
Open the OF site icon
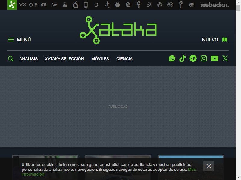(33, 5)
